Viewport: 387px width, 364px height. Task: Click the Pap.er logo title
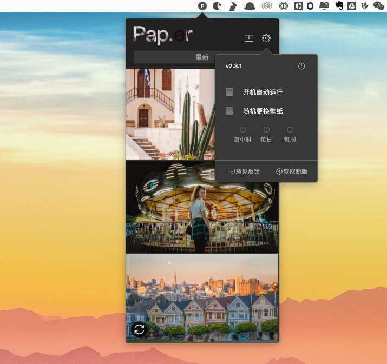(163, 35)
